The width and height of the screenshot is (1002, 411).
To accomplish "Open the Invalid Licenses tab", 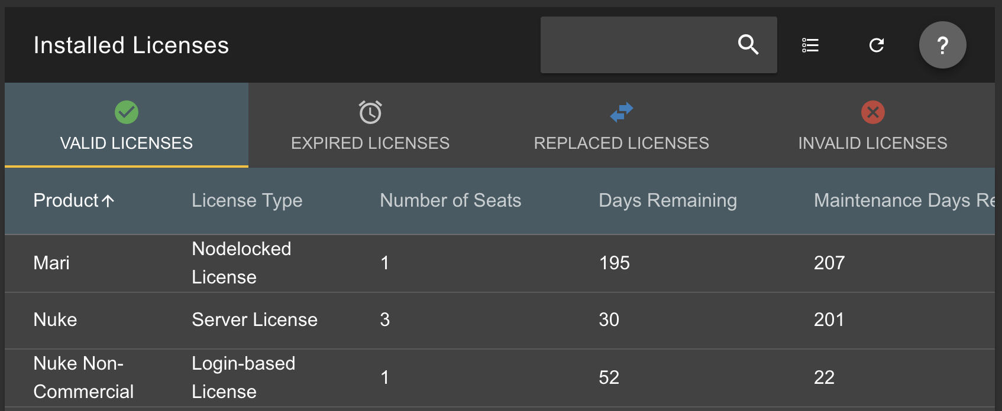I will point(872,143).
